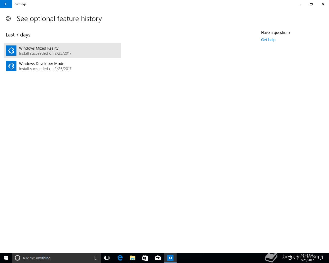Go back using the Settings back arrow
This screenshot has height=263, width=329.
[x=6, y=4]
